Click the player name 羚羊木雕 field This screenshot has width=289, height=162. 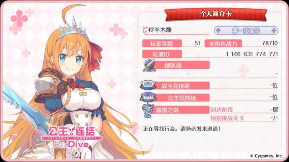176,30
